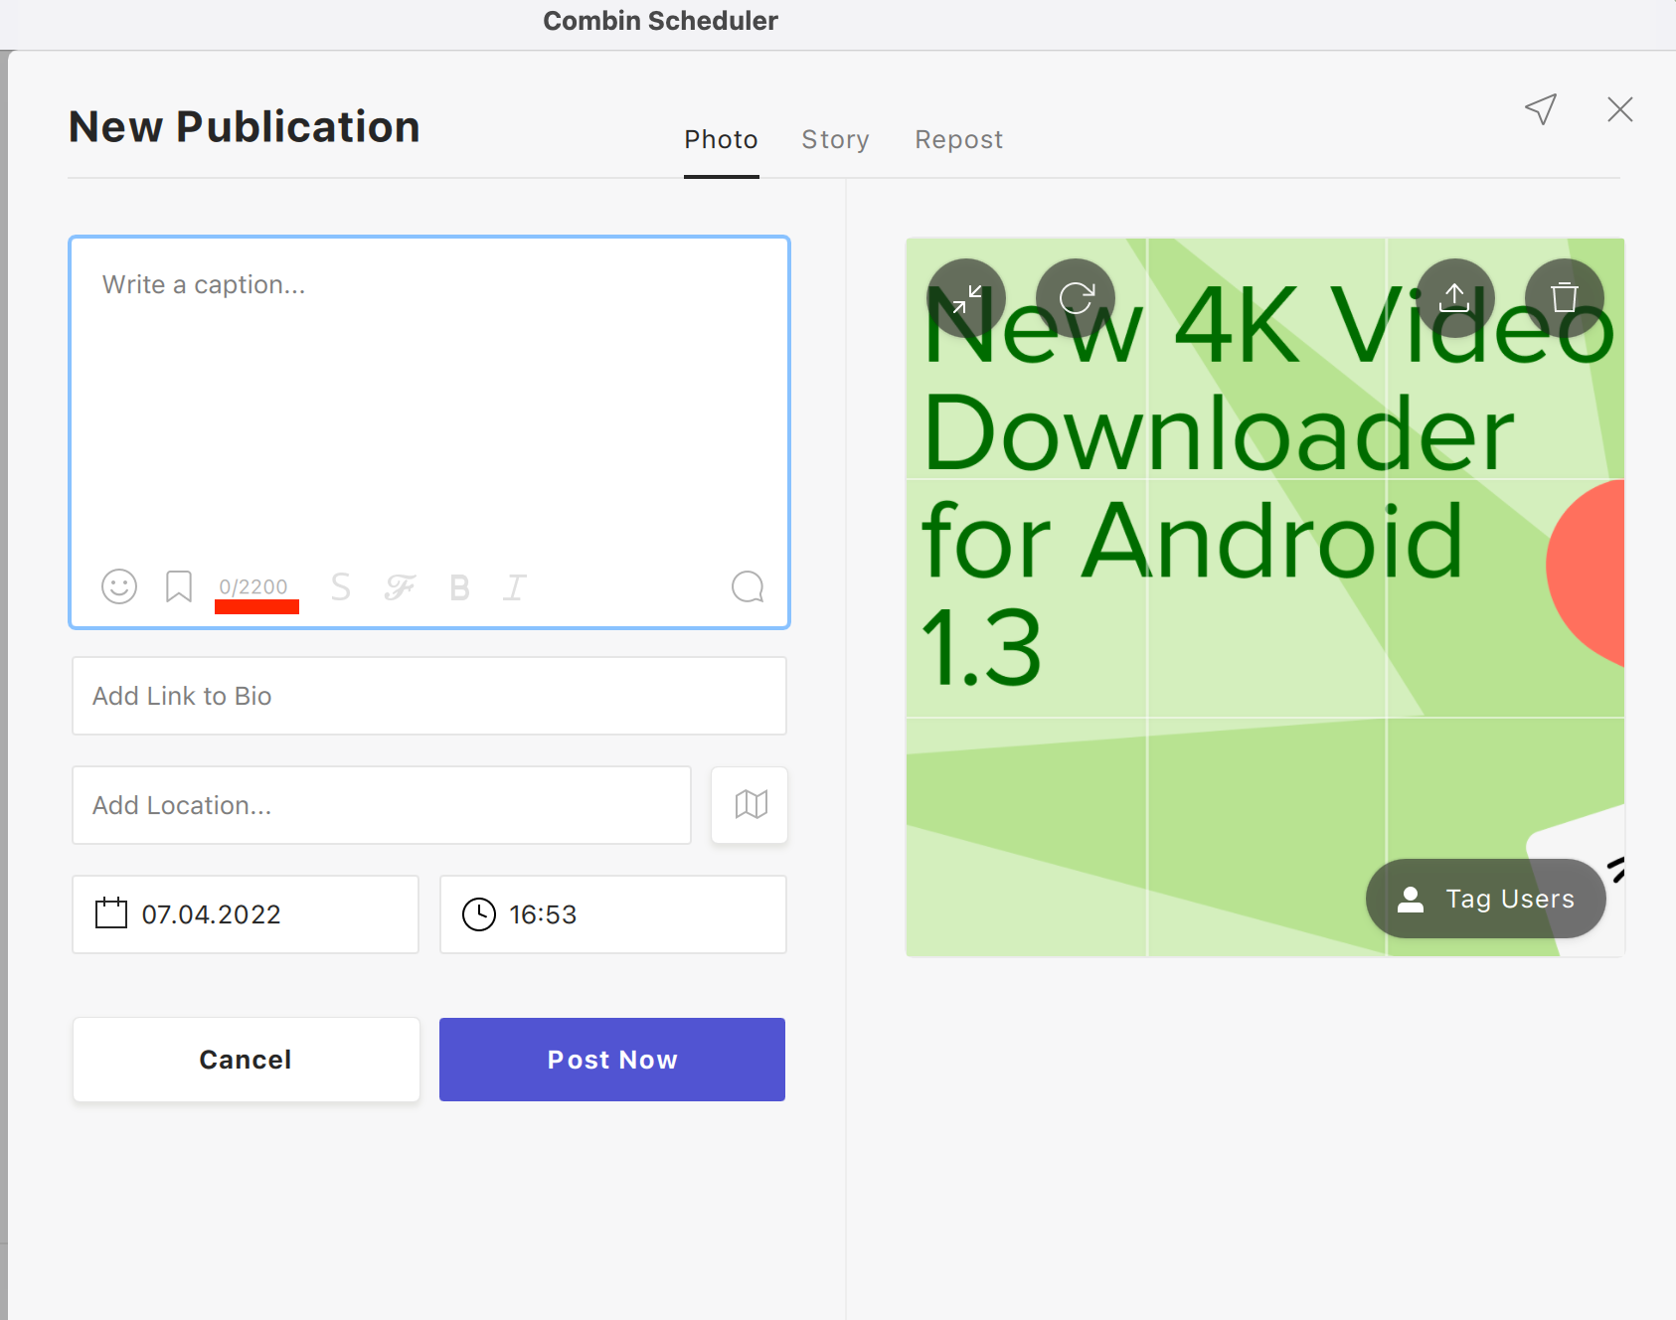Switch to the Repost tab
The width and height of the screenshot is (1676, 1320).
coord(958,140)
